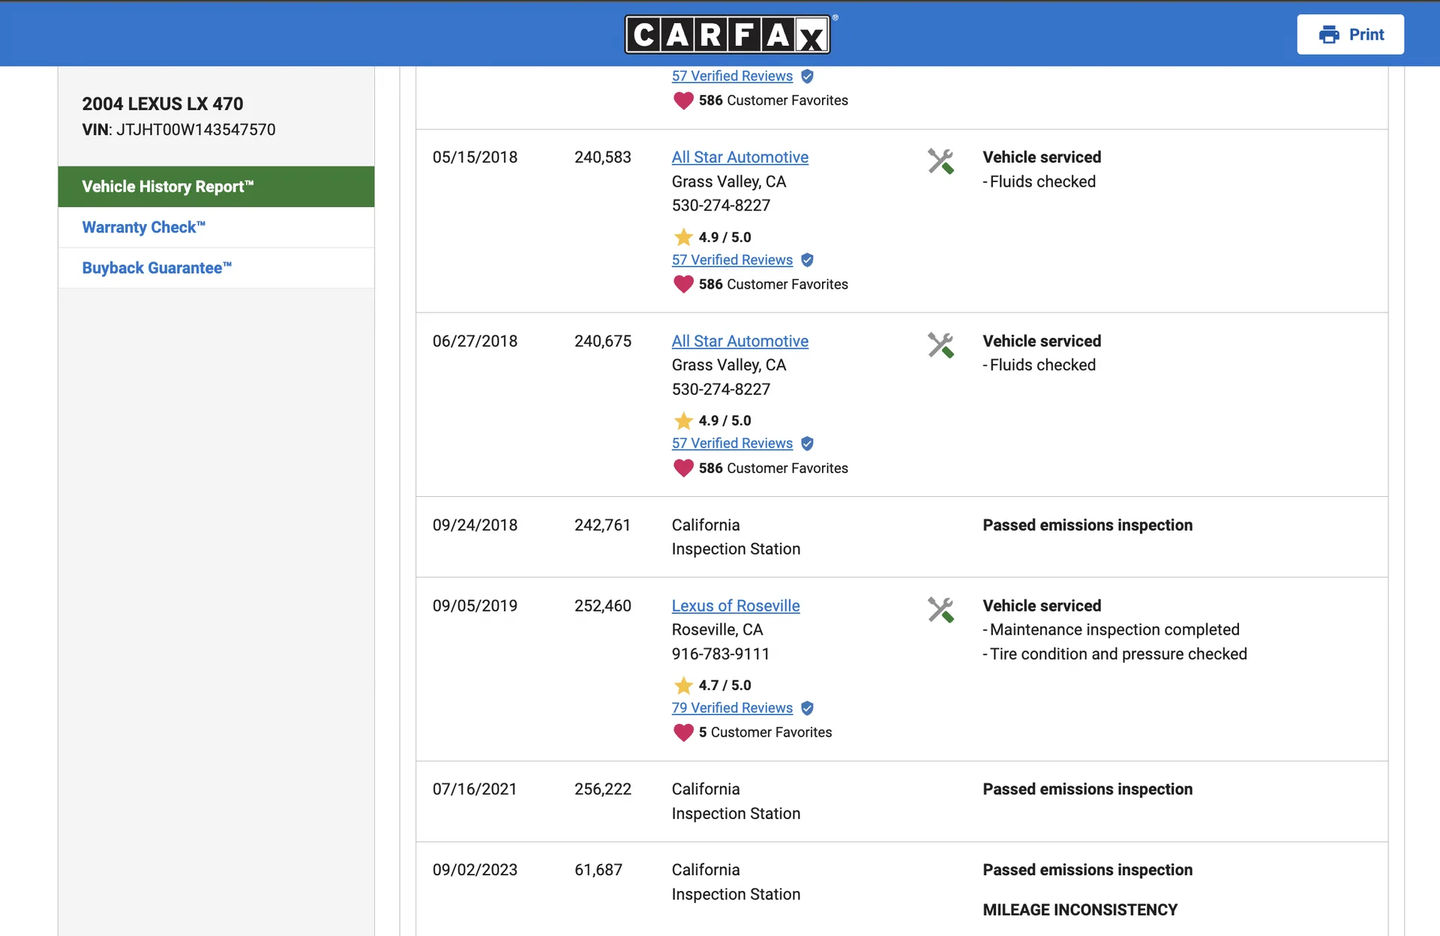This screenshot has width=1440, height=936.
Task: Click 'Passed emissions inspection' for 09/24/2018
Action: 1087,525
